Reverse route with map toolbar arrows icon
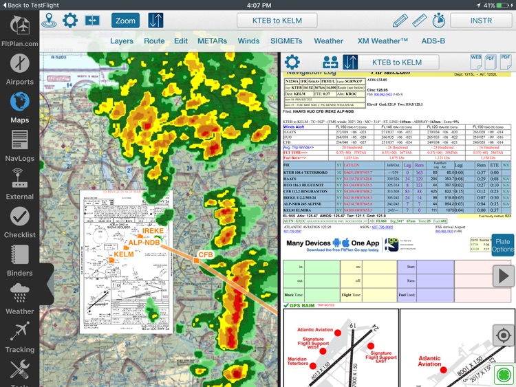 point(155,21)
